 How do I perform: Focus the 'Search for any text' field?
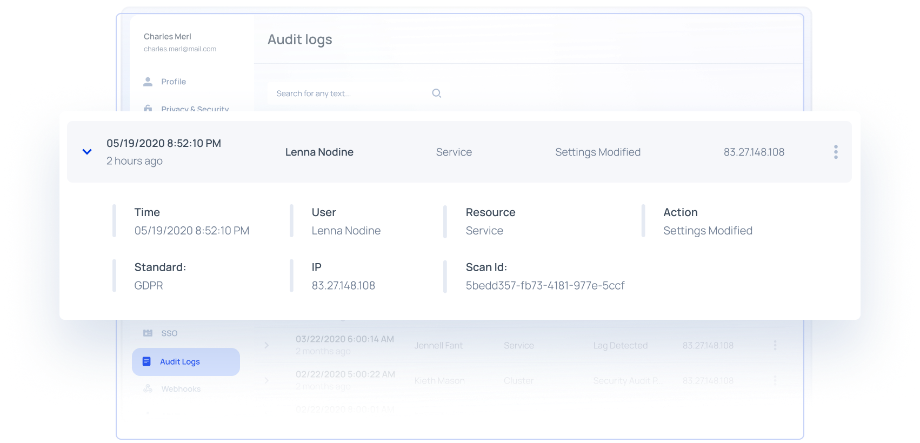click(346, 93)
